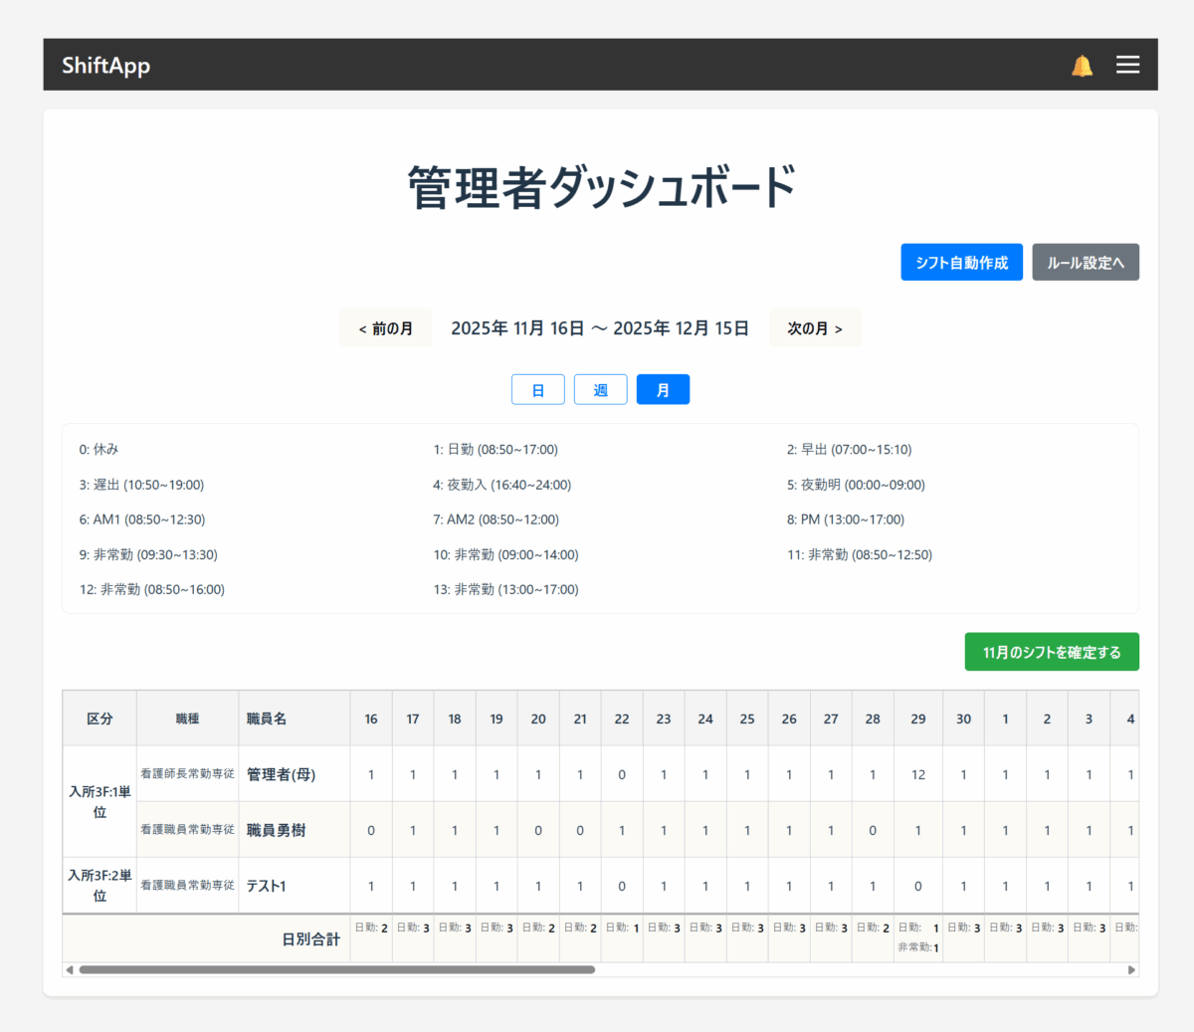Viewport: 1194px width, 1032px height.
Task: Select the staff name 職員勇樹
Action: [276, 830]
